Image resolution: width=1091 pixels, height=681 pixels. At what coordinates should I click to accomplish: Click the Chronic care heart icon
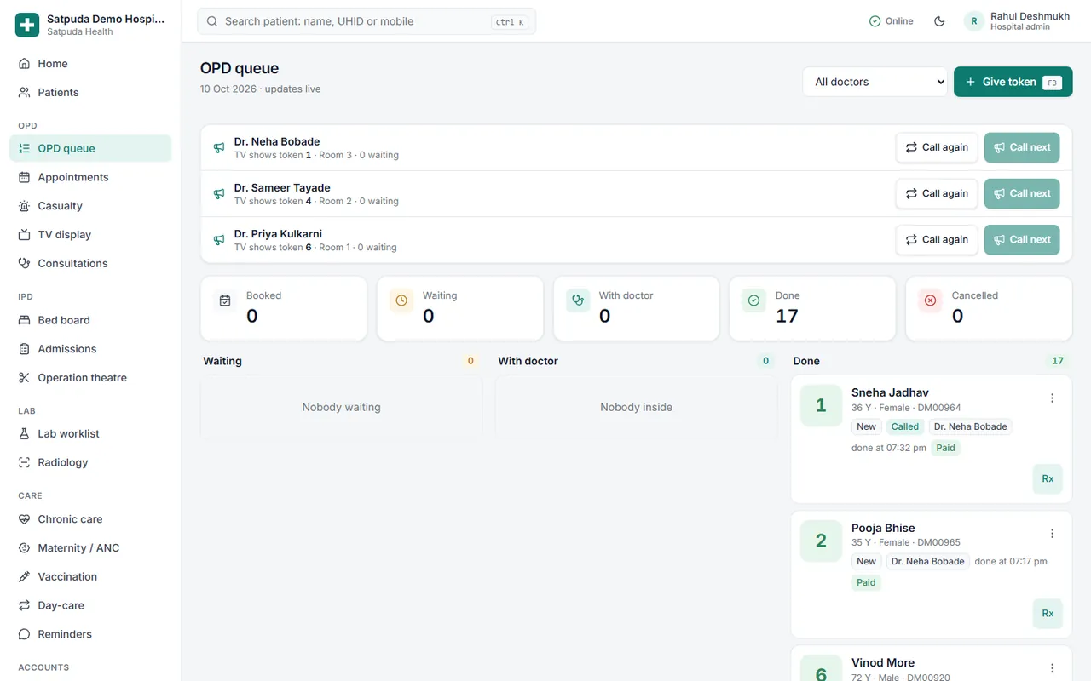(24, 519)
